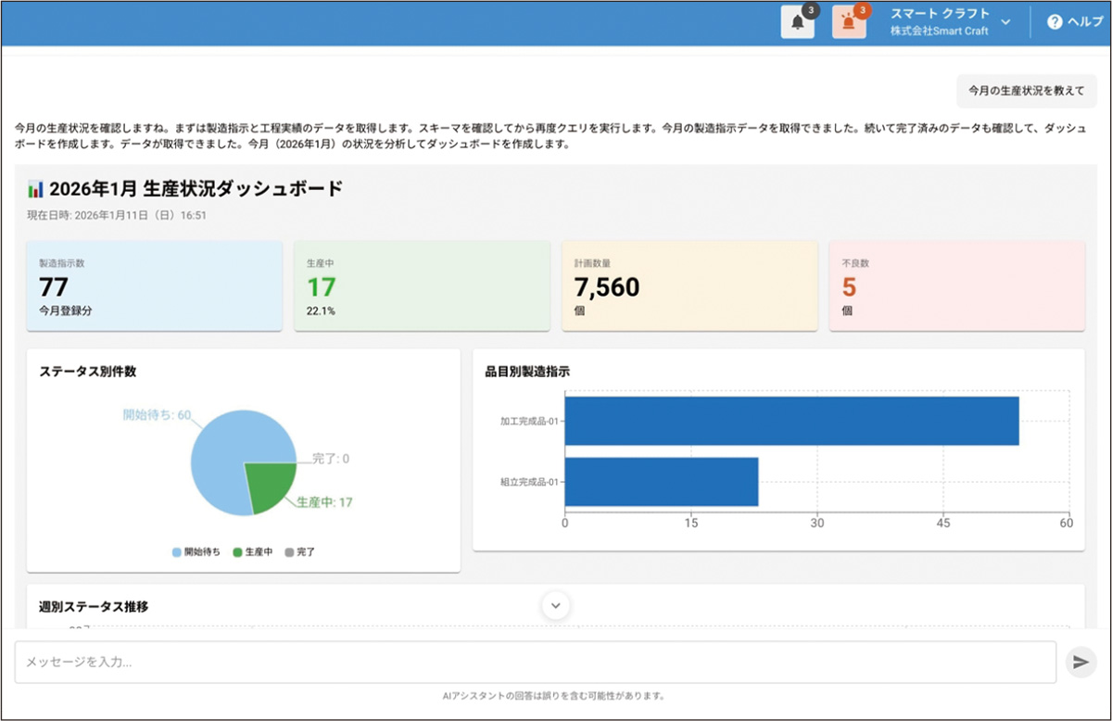
Task: Click the send message arrow icon
Action: point(1080,662)
